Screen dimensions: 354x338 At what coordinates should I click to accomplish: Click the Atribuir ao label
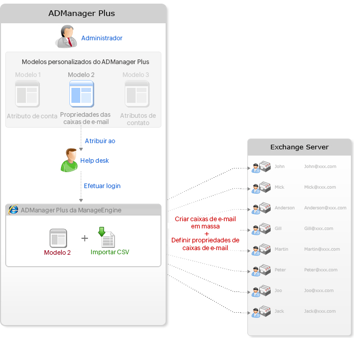100,141
